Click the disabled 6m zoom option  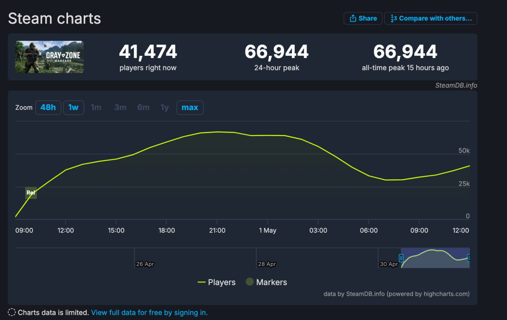pyautogui.click(x=143, y=107)
